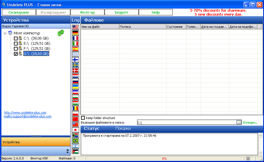Screen dimensions: 264x162
Task: Select the Swedish flag language icon
Action: (75, 65)
